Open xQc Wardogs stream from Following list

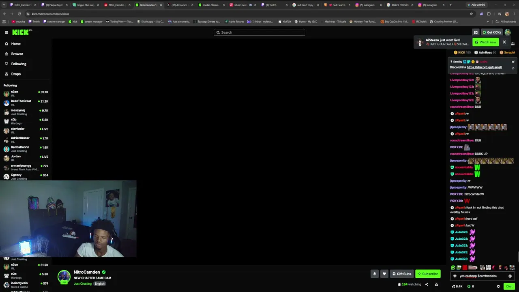tap(25, 121)
